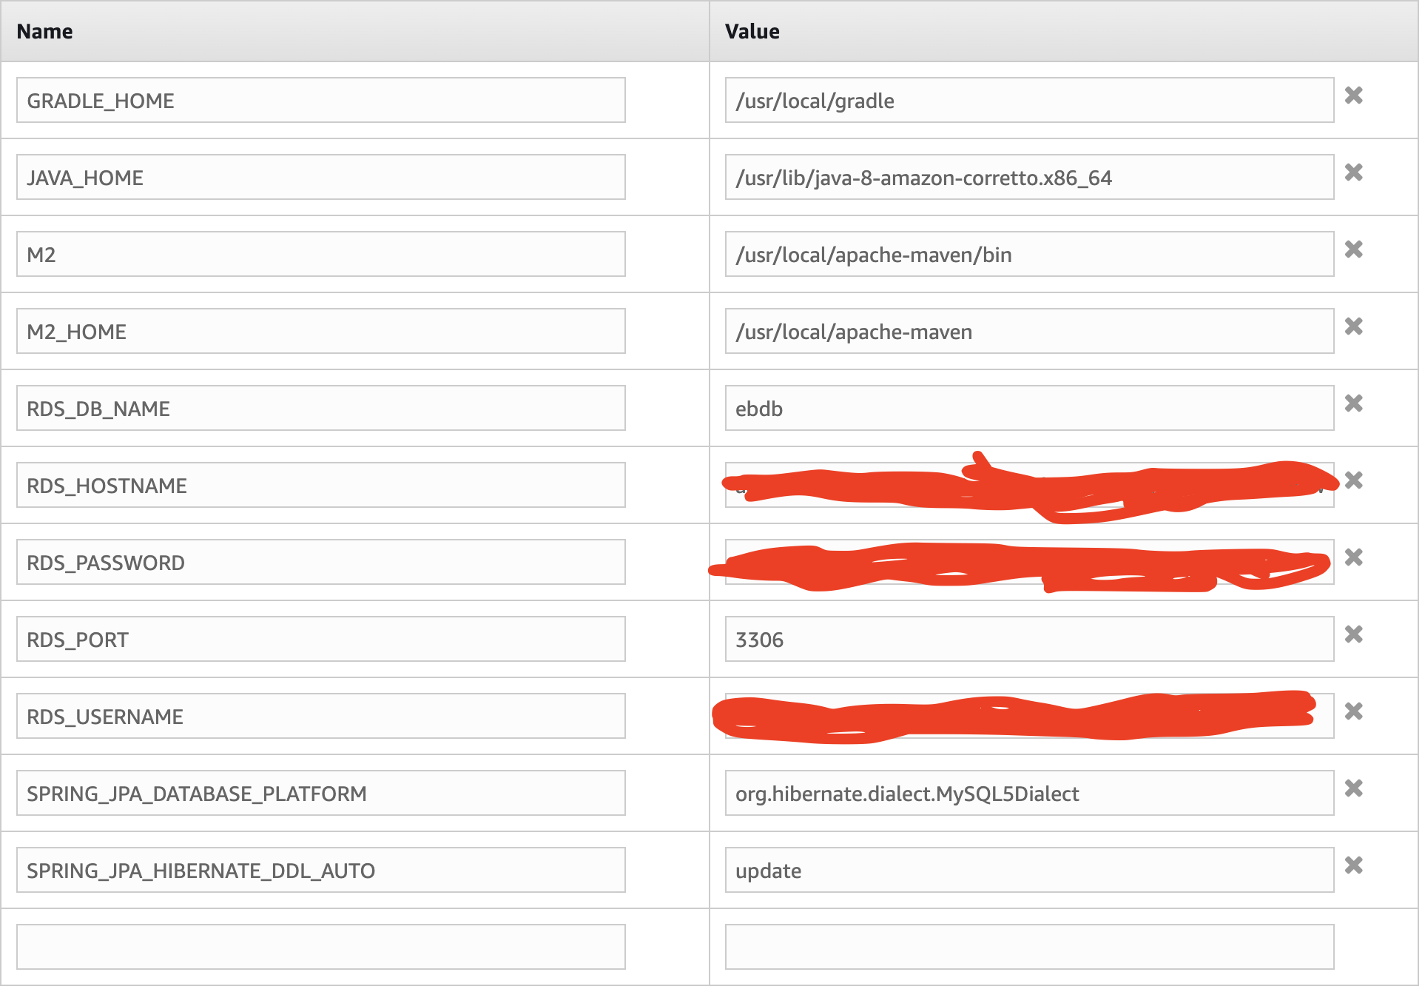This screenshot has height=992, width=1425.
Task: Click the GRADLE_HOME name field
Action: 320,101
